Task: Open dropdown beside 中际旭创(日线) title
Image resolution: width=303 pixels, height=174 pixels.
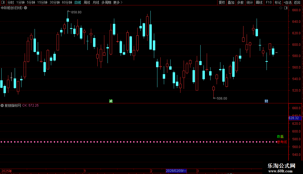Action: [x=25, y=8]
